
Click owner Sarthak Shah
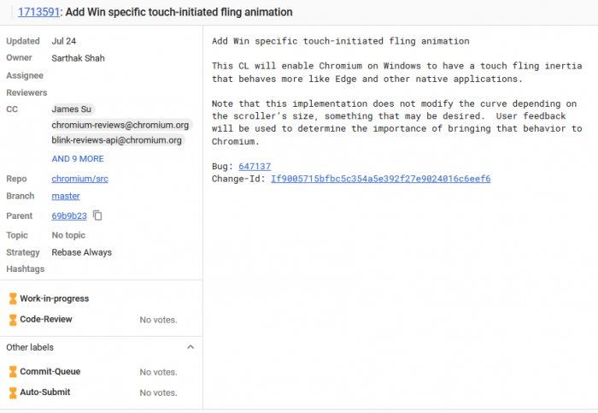(79, 58)
